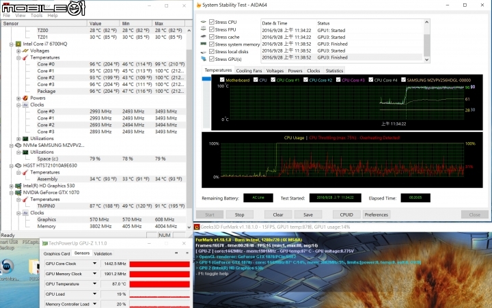The image size is (492, 308).
Task: Open the Validation tab in GPU-Z
Action: [x=103, y=253]
